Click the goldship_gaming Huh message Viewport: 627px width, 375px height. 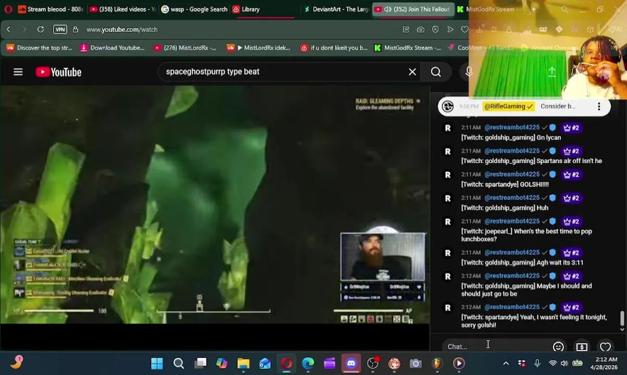(504, 208)
